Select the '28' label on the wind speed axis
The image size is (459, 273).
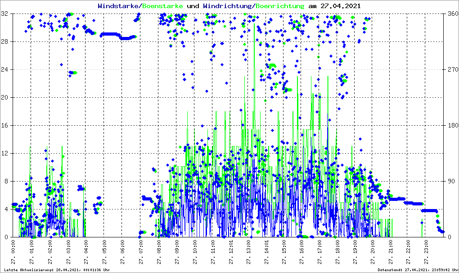(4, 41)
